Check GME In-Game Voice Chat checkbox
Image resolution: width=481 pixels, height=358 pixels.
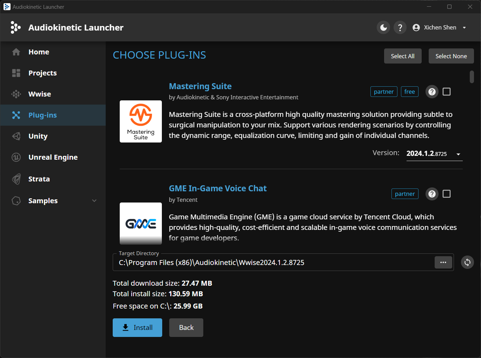click(x=447, y=194)
